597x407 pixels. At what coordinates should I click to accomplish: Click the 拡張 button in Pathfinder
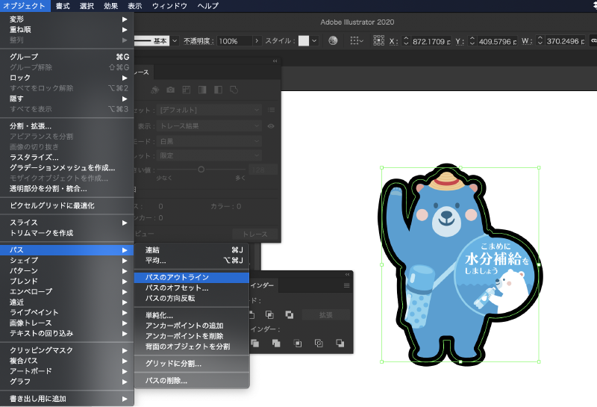326,315
